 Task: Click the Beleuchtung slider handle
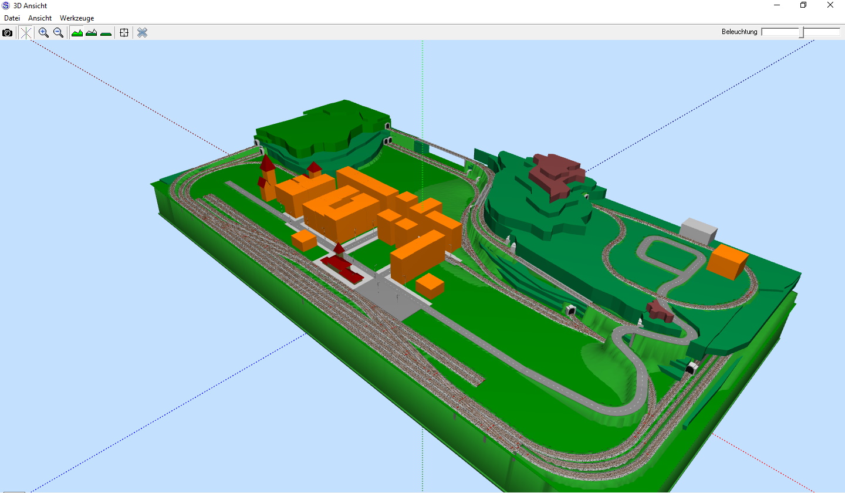pyautogui.click(x=802, y=32)
